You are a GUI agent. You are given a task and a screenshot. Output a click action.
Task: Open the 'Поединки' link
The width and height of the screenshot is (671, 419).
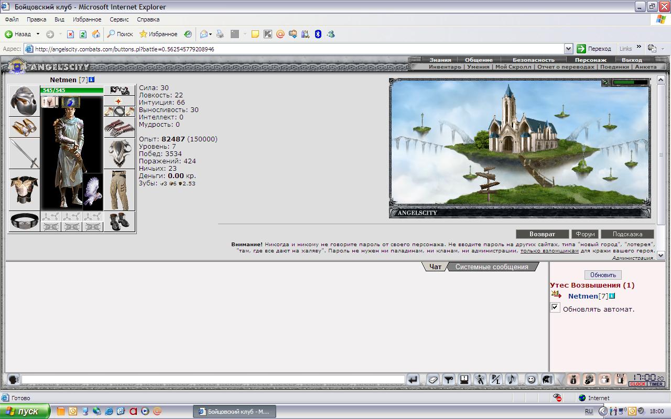tap(614, 67)
